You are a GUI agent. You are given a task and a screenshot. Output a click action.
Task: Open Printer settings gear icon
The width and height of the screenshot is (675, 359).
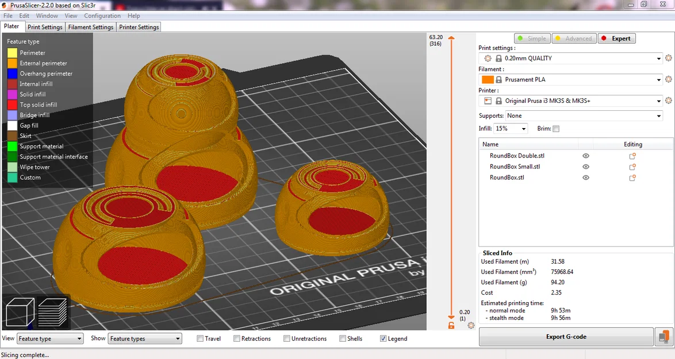668,100
